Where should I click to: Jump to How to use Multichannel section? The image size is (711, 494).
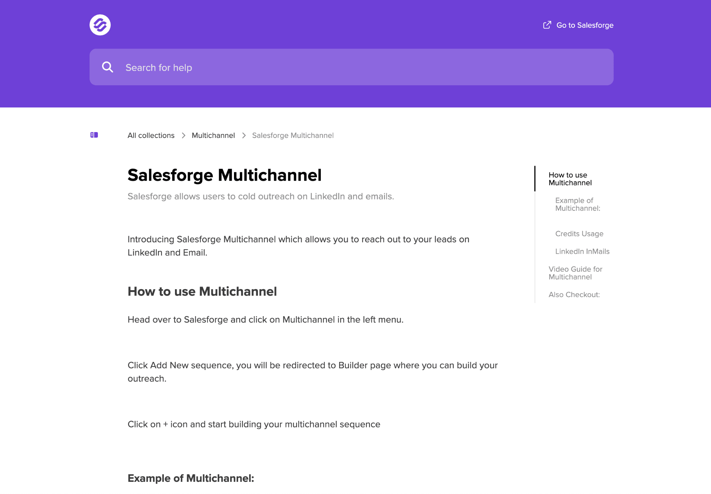[570, 179]
